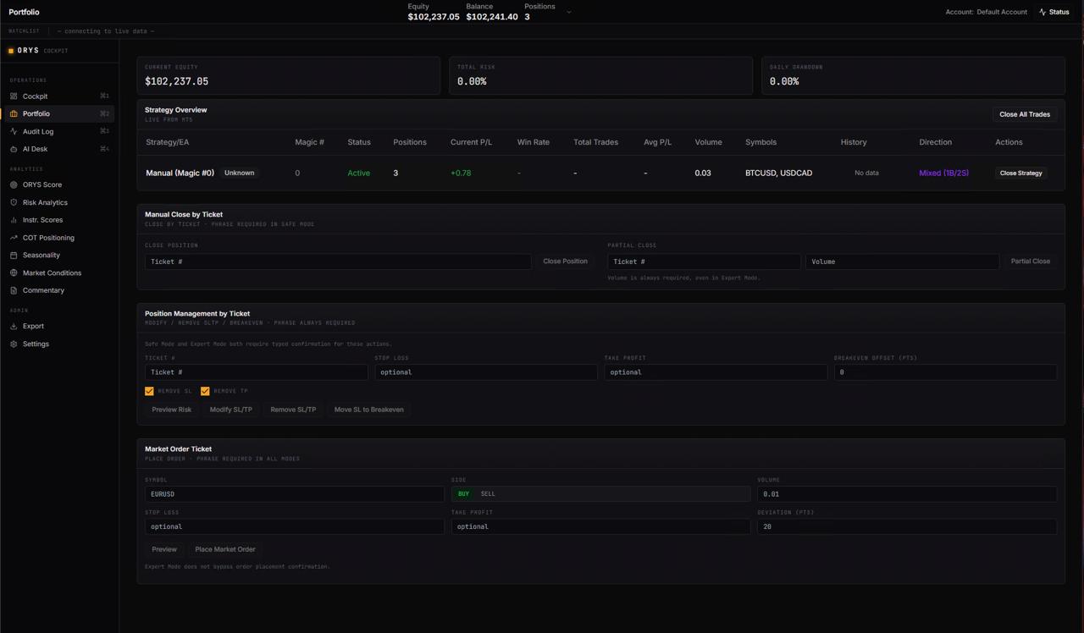Click the Commentary document icon

point(14,290)
